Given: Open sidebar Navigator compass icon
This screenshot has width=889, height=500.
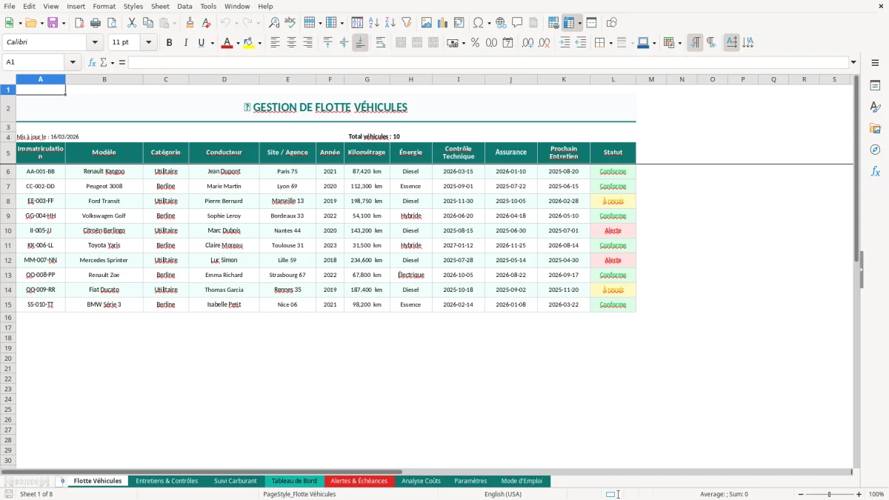Looking at the screenshot, I should [875, 150].
